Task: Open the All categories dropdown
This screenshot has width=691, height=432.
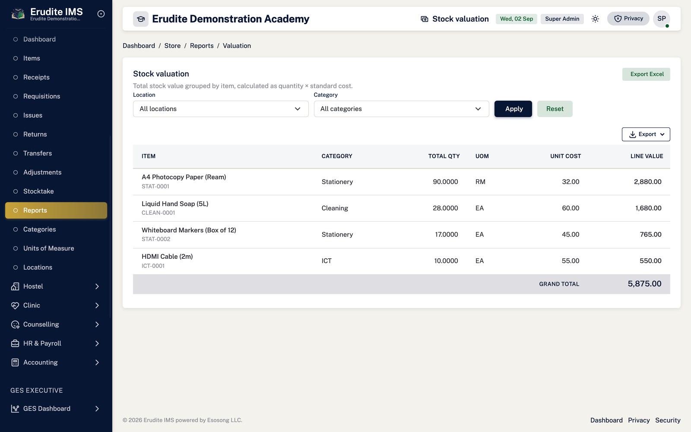Action: [401, 109]
